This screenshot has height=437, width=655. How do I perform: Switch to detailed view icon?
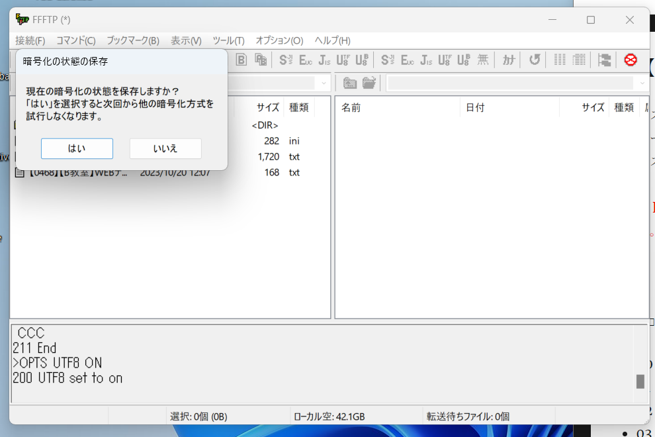(579, 60)
